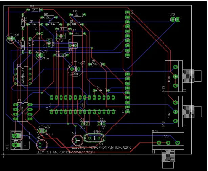208x171 pixels.
Task: Click the middle pad of potentiometer R19
Action: [175, 76]
